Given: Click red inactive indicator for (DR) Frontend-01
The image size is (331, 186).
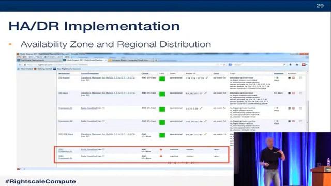Looking at the screenshot, I should click(161, 149).
